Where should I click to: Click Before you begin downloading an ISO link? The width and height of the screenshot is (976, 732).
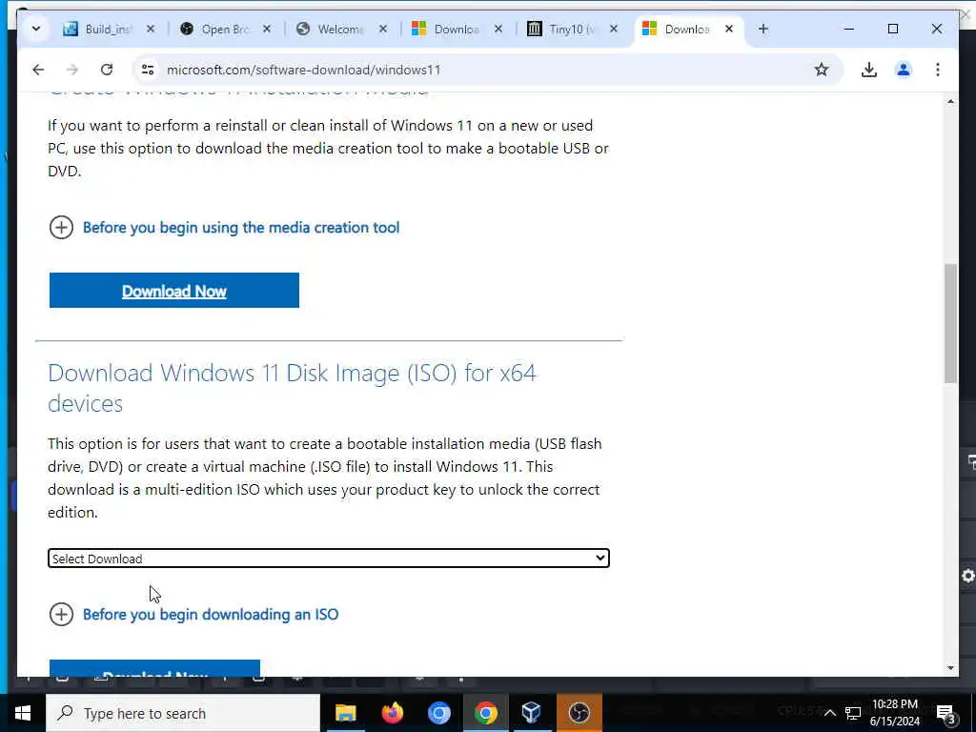[x=211, y=615]
